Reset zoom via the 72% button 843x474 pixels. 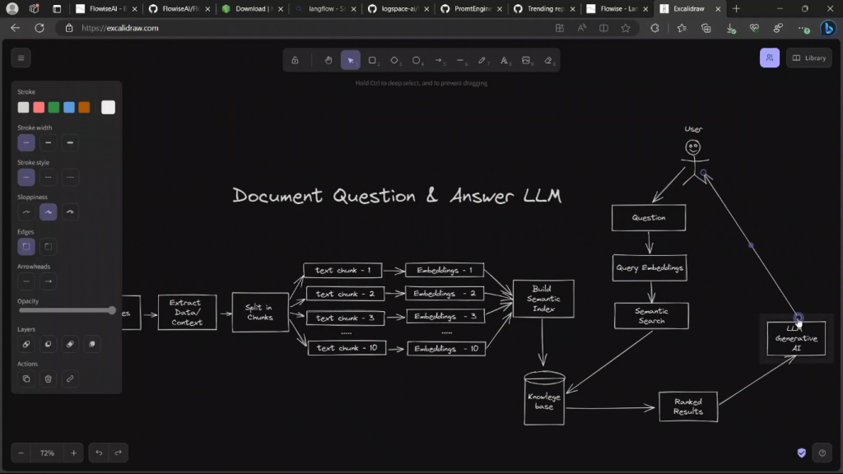pos(47,453)
